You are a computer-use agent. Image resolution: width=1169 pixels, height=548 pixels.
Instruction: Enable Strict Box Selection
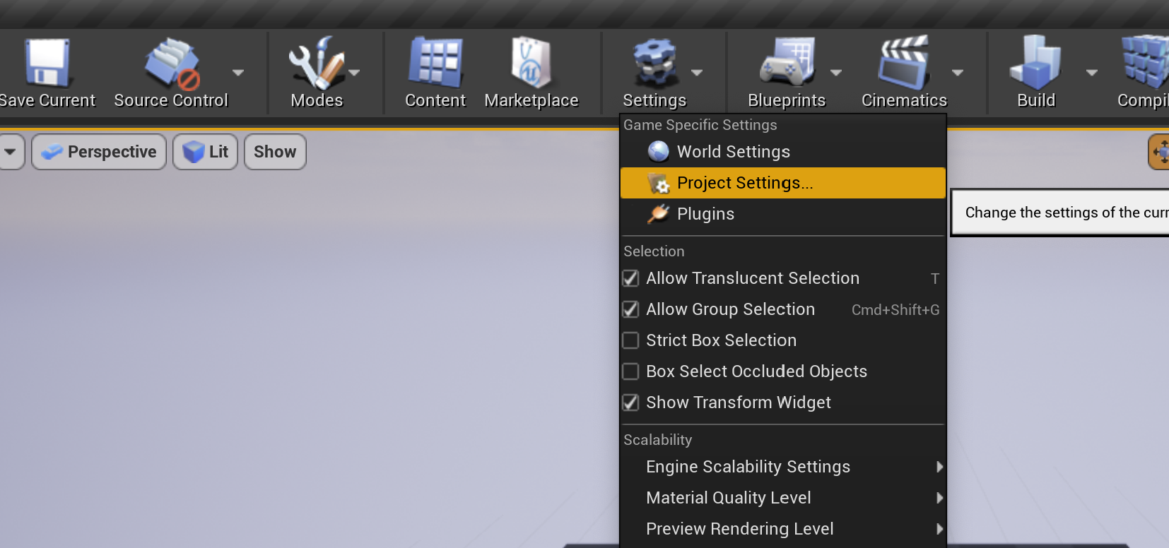coord(630,340)
